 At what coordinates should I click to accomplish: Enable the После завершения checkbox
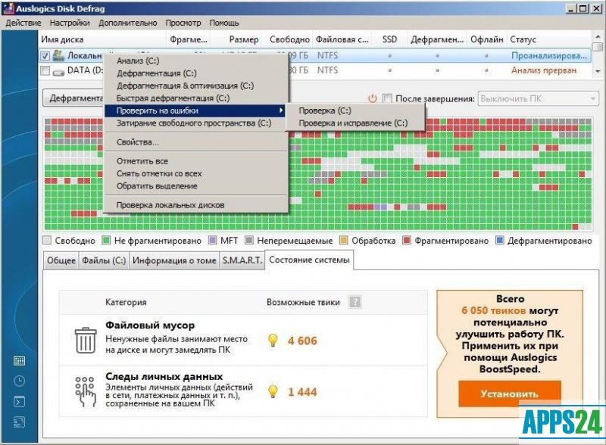pos(387,98)
